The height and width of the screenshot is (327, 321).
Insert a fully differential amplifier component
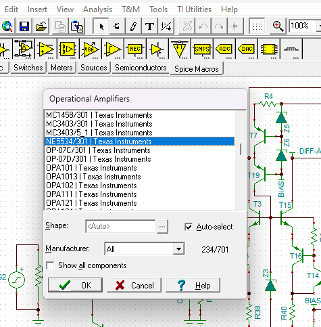pyautogui.click(x=24, y=49)
